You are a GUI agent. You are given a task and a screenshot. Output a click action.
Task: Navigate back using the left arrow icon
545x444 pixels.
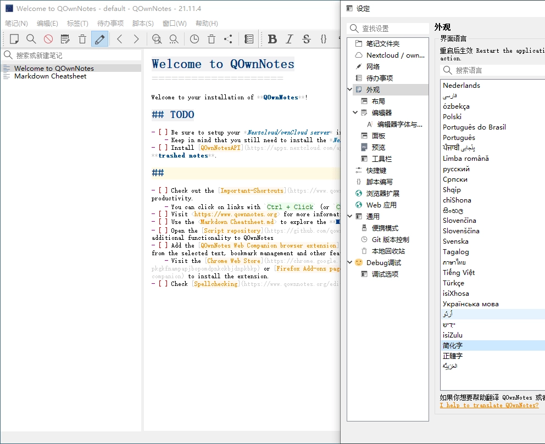click(x=119, y=39)
